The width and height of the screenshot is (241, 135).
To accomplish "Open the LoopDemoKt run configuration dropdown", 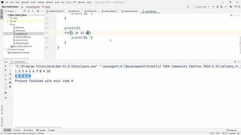I will 201,7.
